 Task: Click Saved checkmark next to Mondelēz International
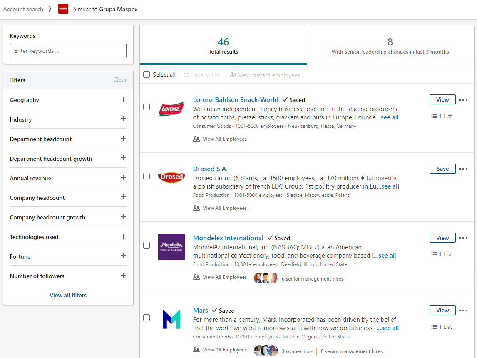tap(270, 238)
